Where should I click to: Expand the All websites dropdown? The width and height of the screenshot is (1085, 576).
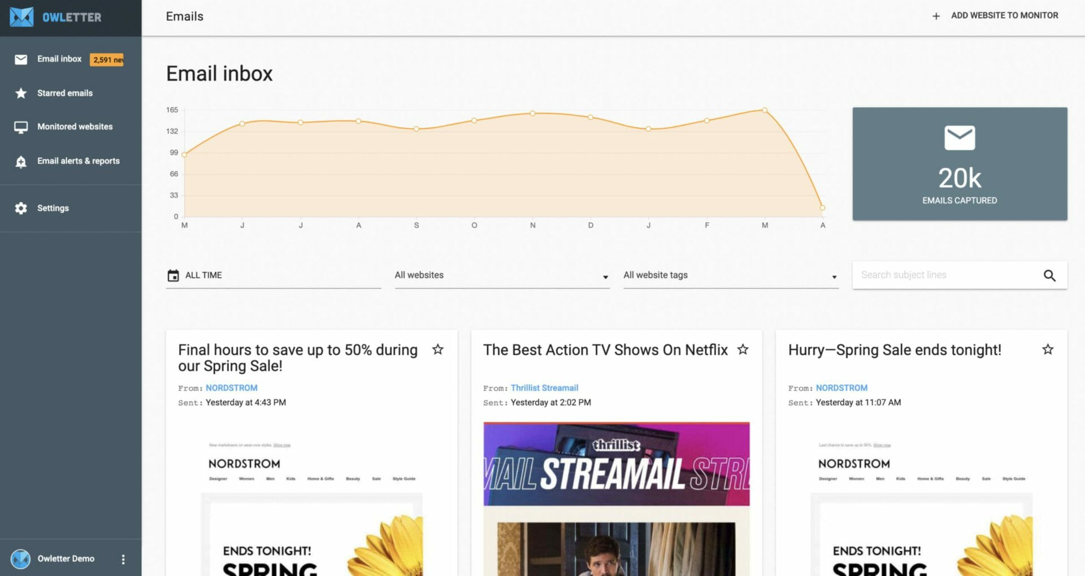click(x=502, y=275)
